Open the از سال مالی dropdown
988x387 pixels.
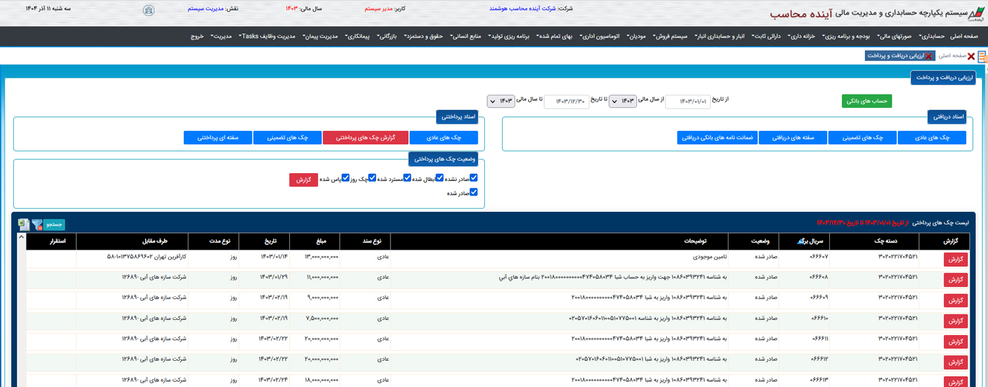pos(622,101)
